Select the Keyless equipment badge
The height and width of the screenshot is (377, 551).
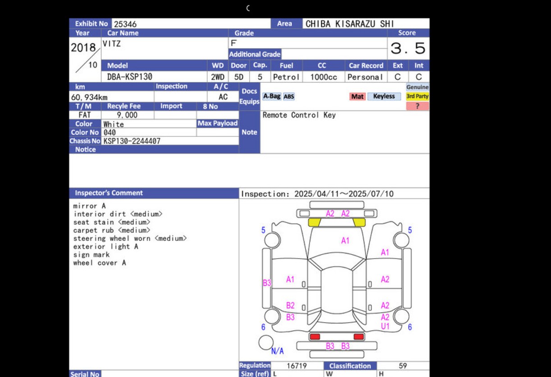[384, 96]
